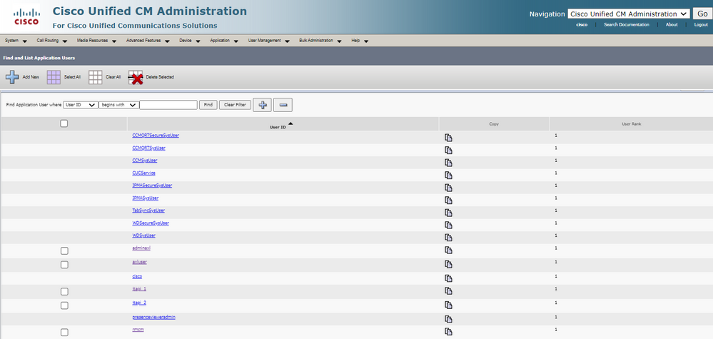Open the CCMQRTSecureSysUser user link

point(156,136)
